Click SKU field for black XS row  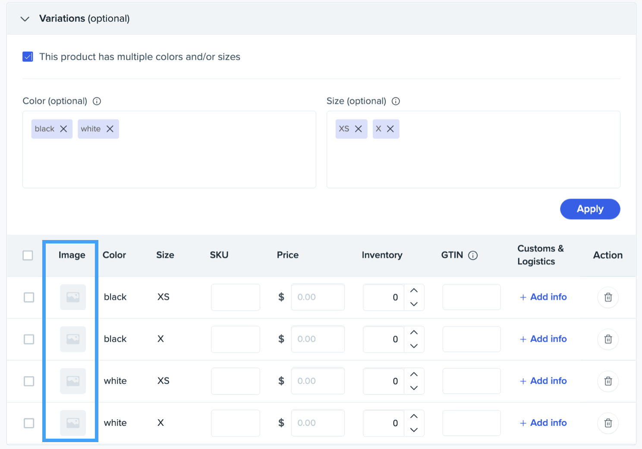click(235, 297)
